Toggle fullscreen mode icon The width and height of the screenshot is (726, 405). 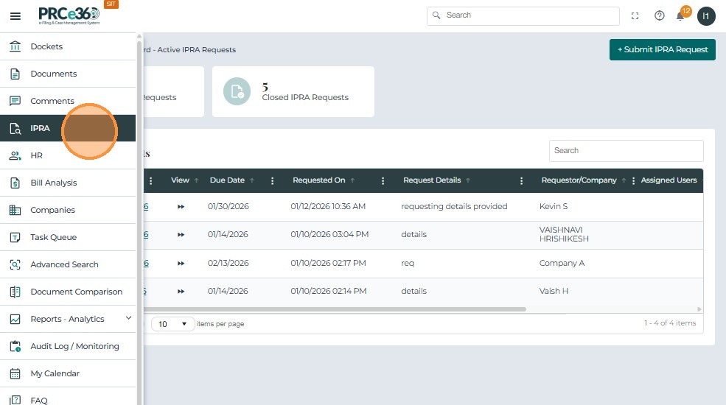635,15
